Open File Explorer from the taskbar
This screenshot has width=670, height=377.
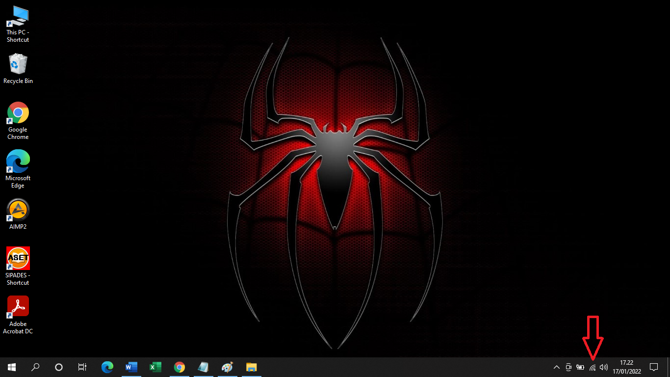tap(251, 367)
